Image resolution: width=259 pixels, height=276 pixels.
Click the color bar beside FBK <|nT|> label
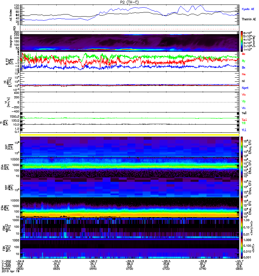tap(242, 248)
